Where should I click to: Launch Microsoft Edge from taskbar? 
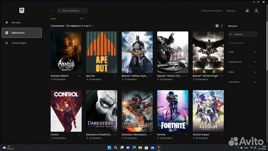[x=134, y=148]
